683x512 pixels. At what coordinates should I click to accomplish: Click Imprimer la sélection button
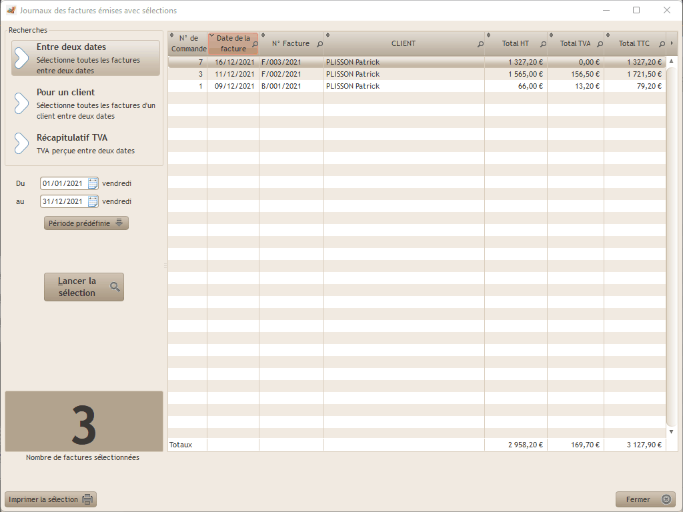[51, 499]
